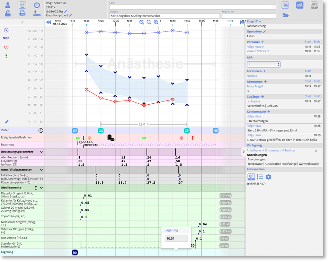This screenshot has width=329, height=262.
Task: Toggle the NIBP blood pressure curve
Action: 6,38
